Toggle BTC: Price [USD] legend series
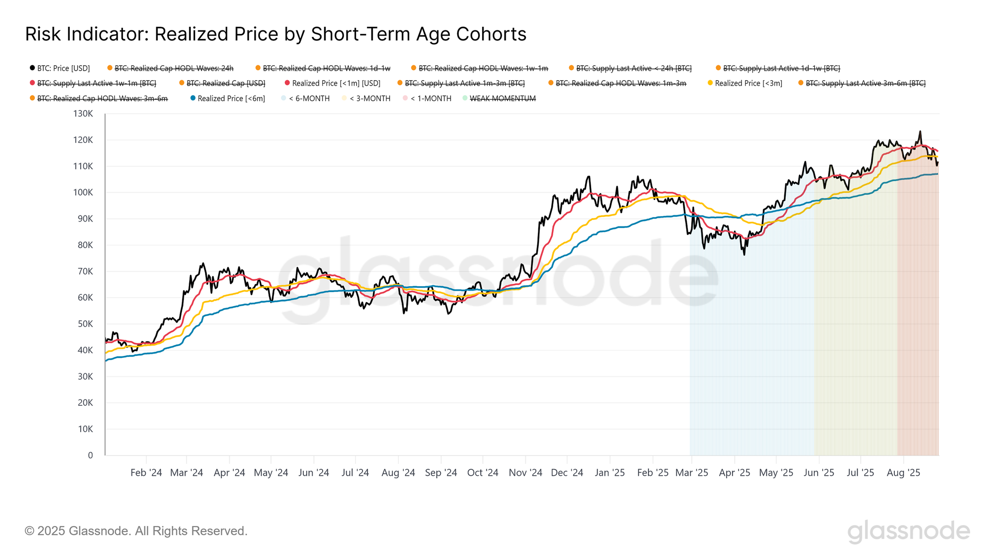 click(x=60, y=68)
